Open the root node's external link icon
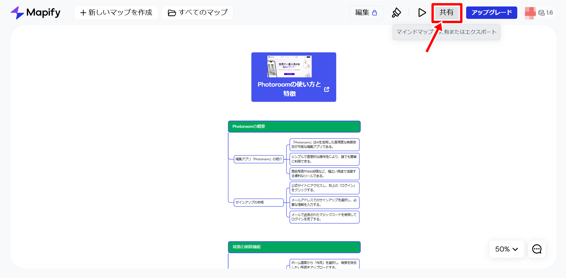Viewport: 566px width, 278px height. [x=326, y=89]
